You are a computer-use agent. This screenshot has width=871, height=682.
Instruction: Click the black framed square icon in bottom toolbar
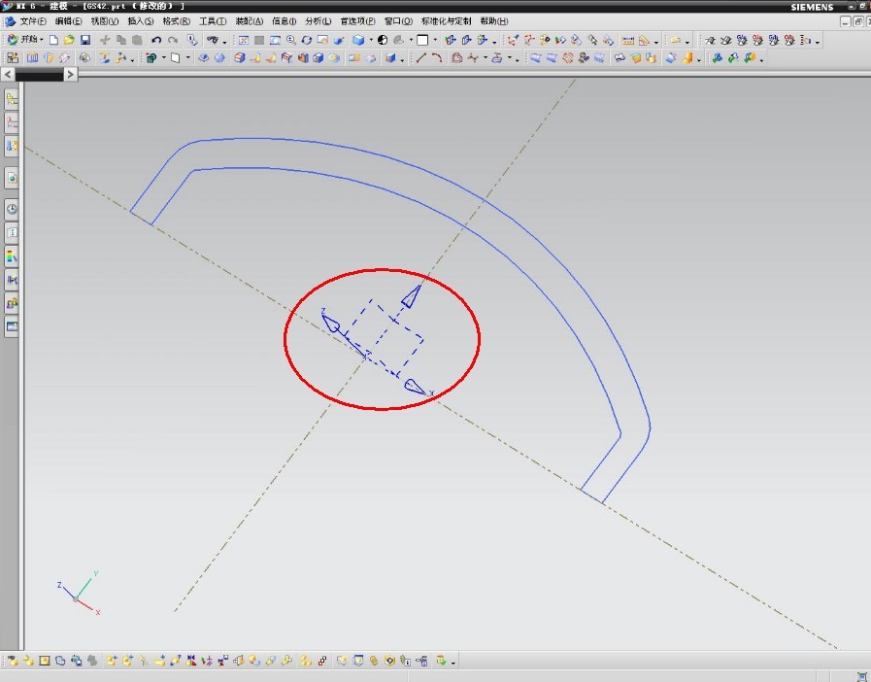point(45,661)
